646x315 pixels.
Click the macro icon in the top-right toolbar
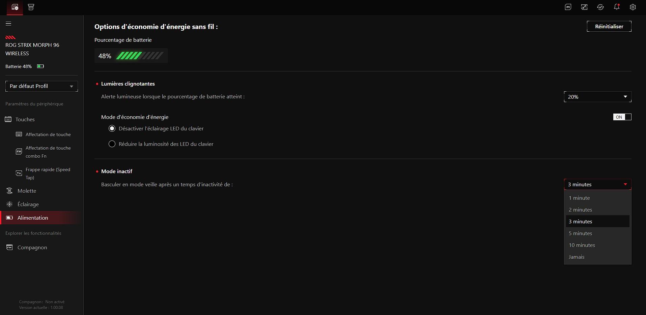coord(568,7)
